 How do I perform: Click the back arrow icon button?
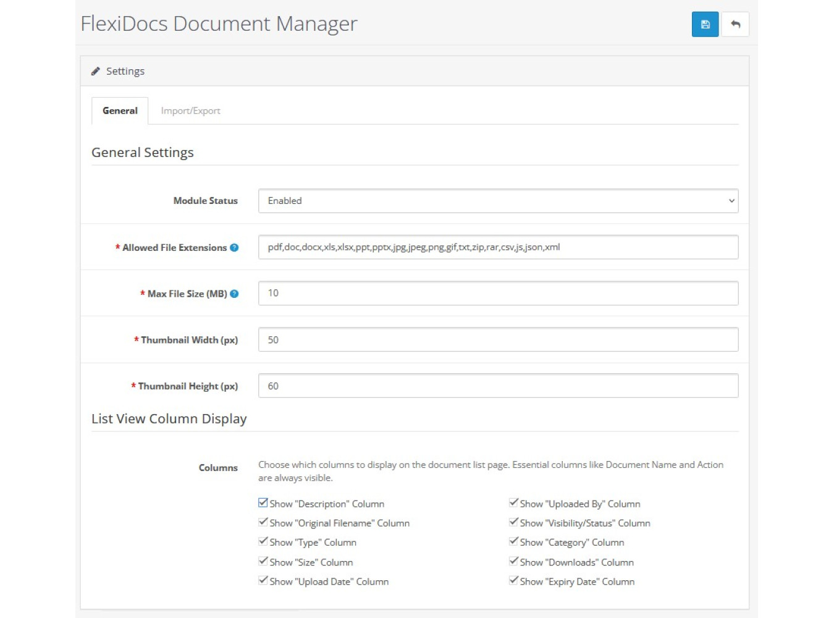tap(735, 25)
